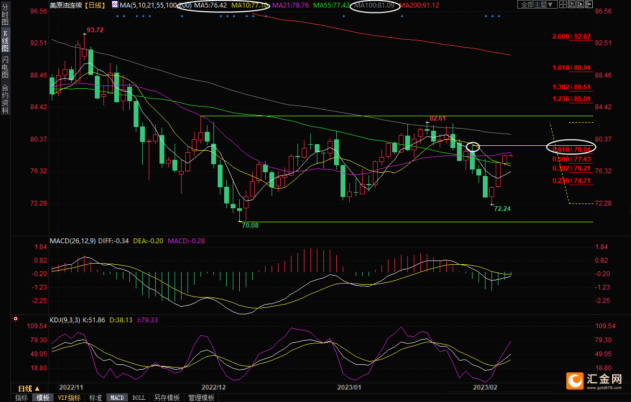
Task: Click the red alert icon beside KDJ panel
Action: tap(16, 319)
